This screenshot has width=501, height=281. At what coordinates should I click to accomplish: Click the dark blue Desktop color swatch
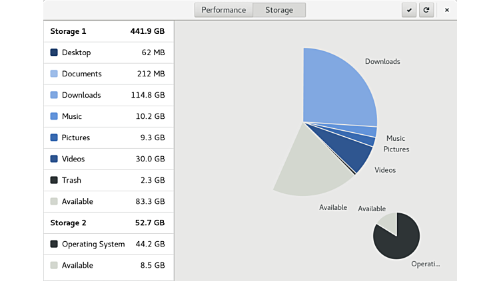point(54,52)
